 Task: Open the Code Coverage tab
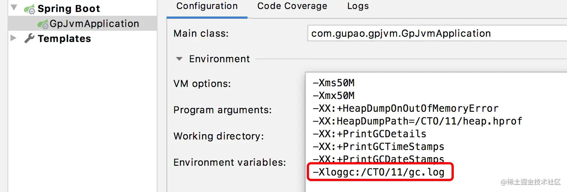pyautogui.click(x=292, y=6)
